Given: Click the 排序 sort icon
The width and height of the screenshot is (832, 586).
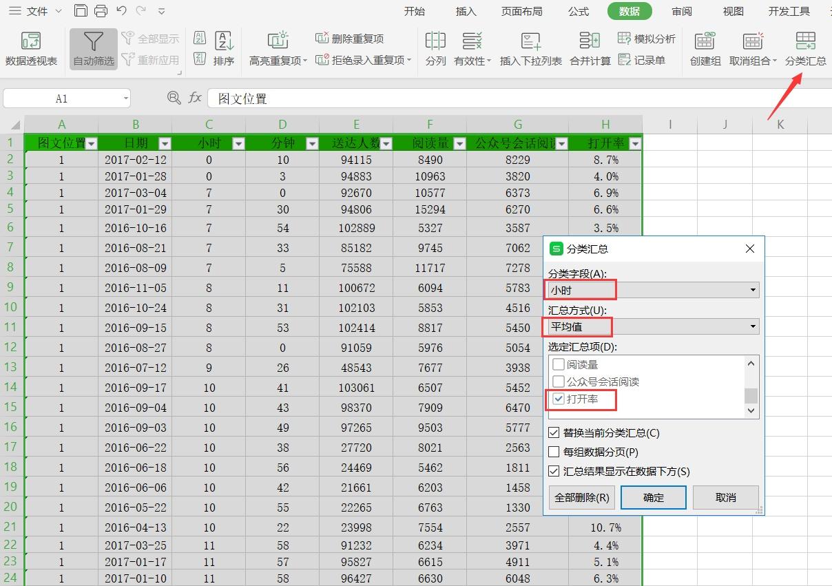Looking at the screenshot, I should pyautogui.click(x=224, y=48).
